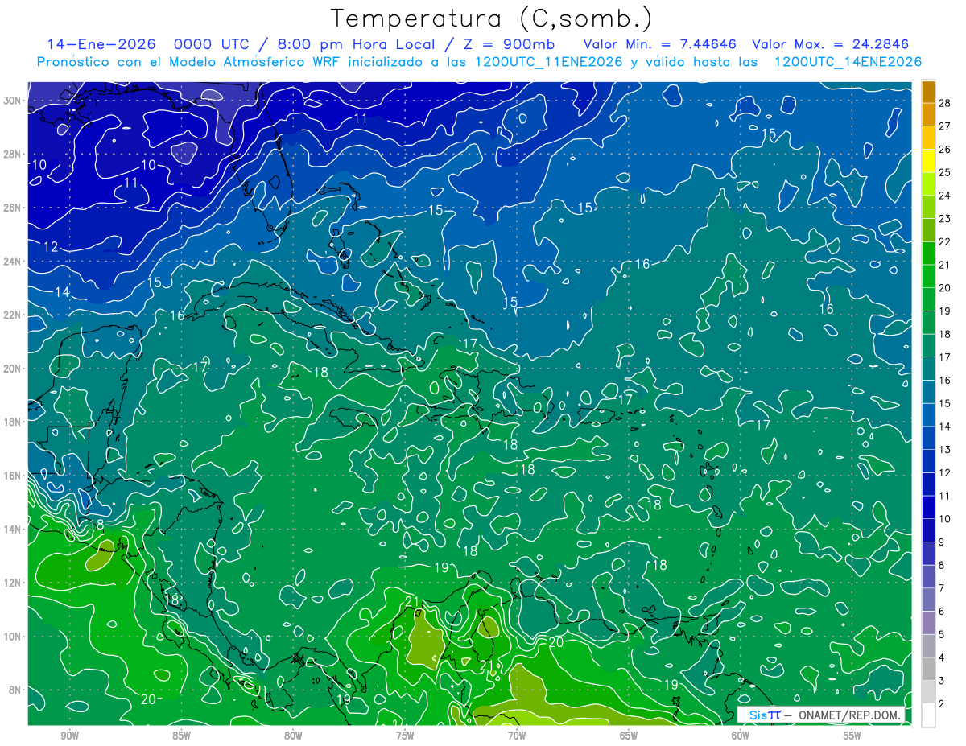This screenshot has height=746, width=966.
Task: Click color bar scale value 23
Action: (x=945, y=219)
